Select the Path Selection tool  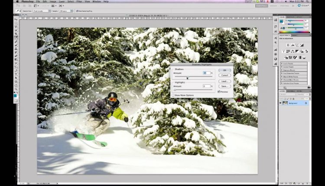point(16,78)
